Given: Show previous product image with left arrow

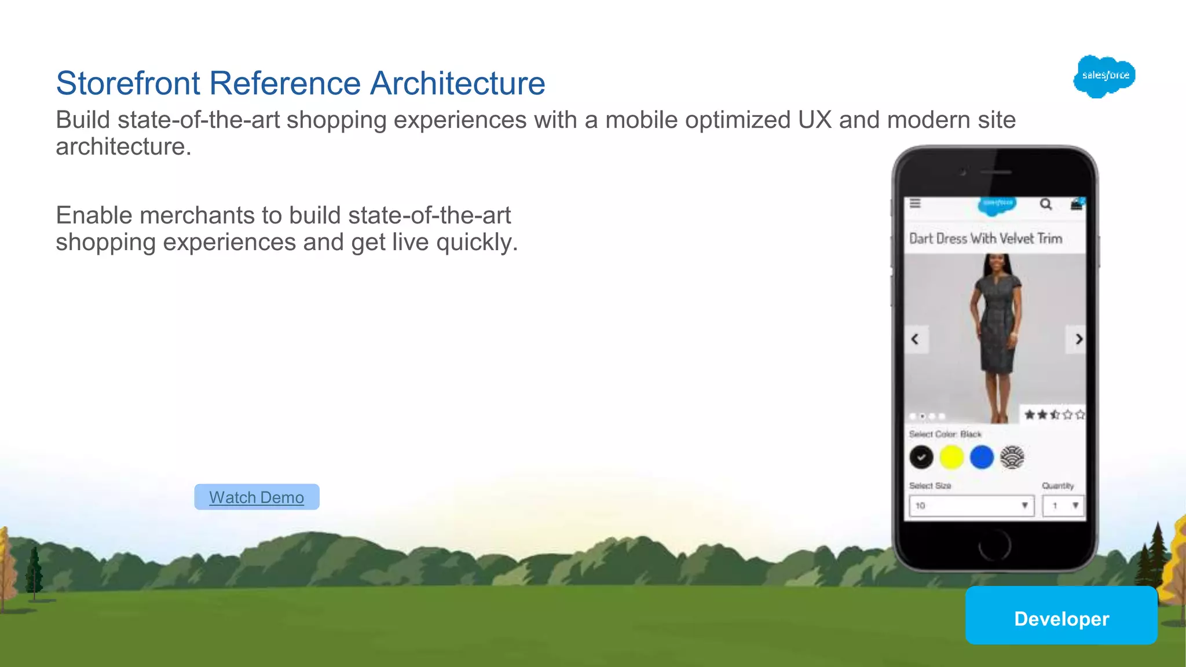Looking at the screenshot, I should [x=916, y=339].
